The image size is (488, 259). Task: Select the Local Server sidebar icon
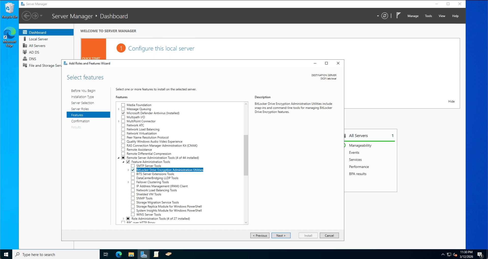click(25, 39)
